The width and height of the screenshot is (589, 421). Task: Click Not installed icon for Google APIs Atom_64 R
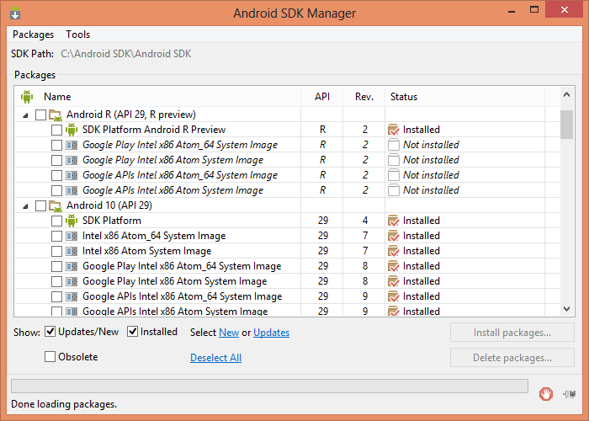point(393,175)
